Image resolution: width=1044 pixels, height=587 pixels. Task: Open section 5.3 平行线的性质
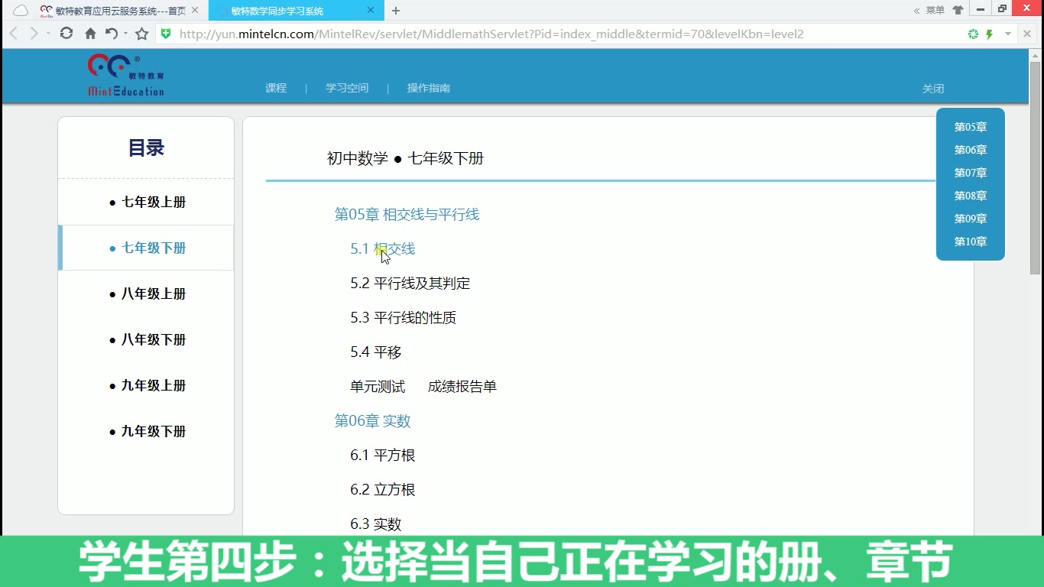tap(404, 318)
